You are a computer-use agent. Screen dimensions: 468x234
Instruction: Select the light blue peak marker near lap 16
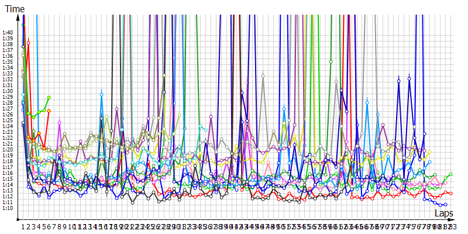pyautogui.click(x=102, y=94)
